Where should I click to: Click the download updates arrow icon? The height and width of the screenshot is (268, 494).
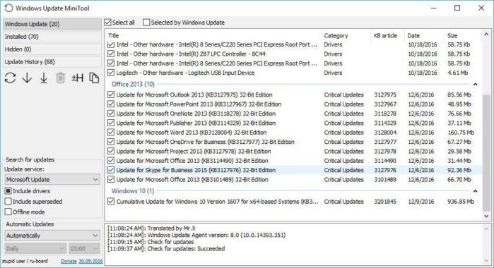27,78
